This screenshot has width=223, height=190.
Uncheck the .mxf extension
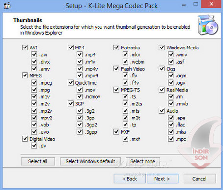(125, 139)
